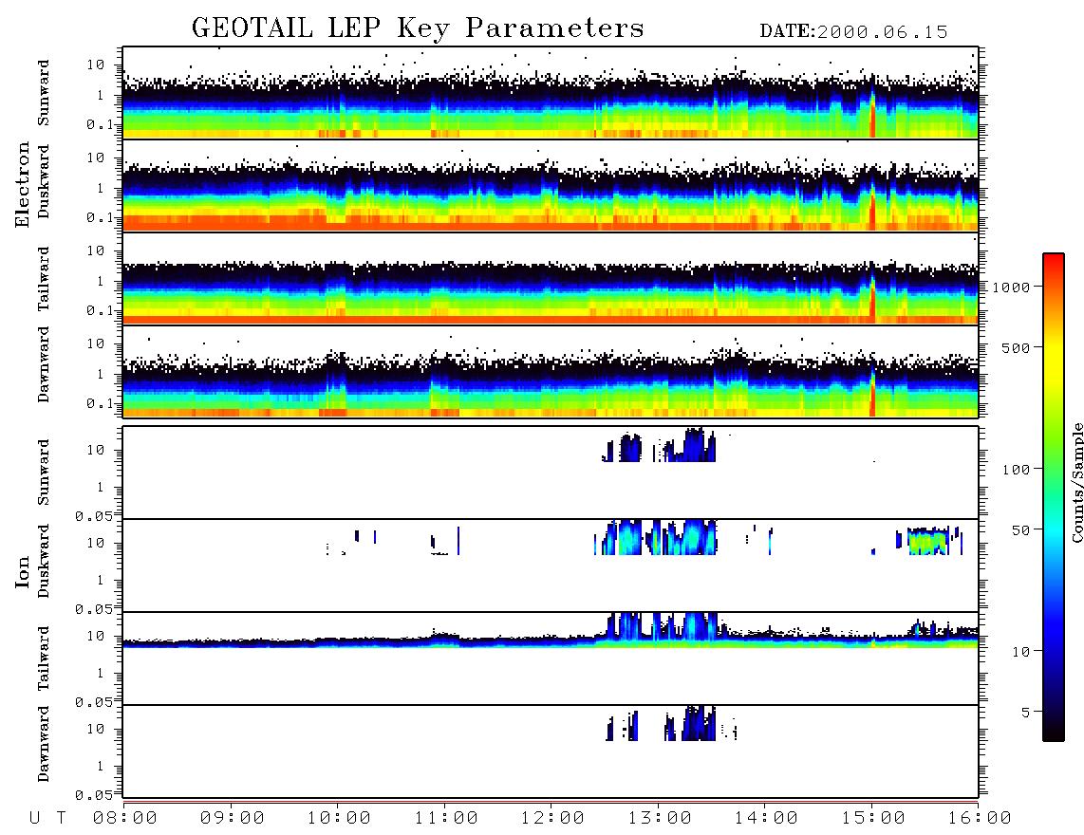
Task: Select the Electron "Duskward" axis label
Action: [x=44, y=182]
